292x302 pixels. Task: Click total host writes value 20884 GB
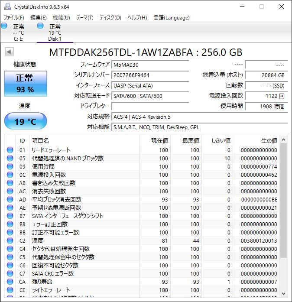[266, 75]
